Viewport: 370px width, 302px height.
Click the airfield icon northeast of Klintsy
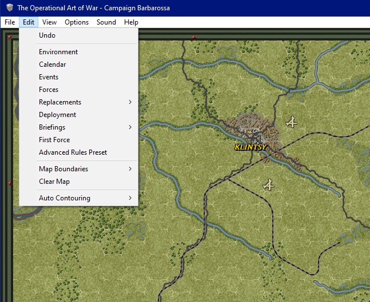coord(292,122)
